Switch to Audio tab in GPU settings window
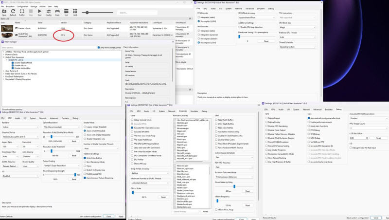The width and height of the screenshot is (389, 220). tap(18, 118)
